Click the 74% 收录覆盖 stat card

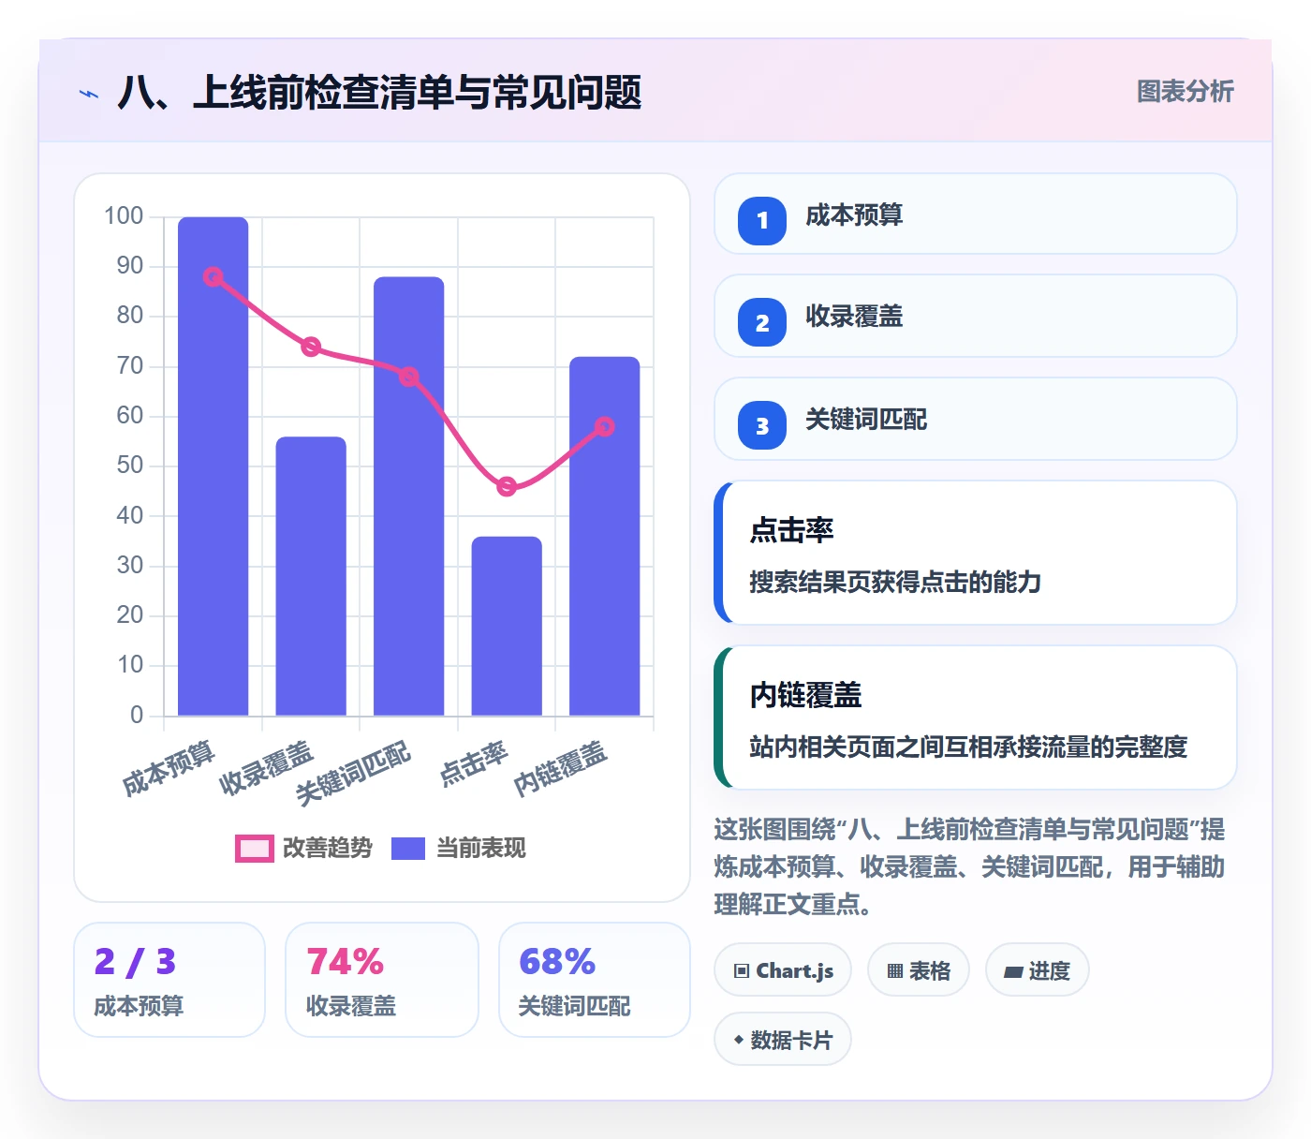(x=382, y=980)
